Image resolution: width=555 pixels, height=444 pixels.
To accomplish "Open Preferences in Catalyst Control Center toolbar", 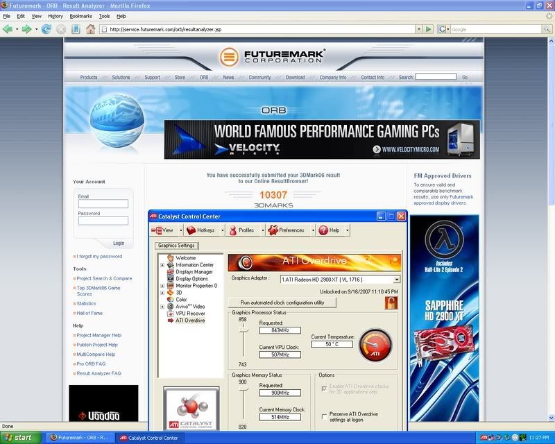I will click(x=287, y=230).
